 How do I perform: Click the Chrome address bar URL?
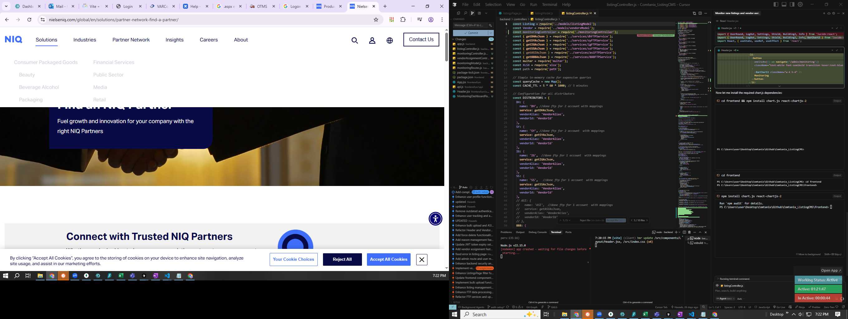[x=113, y=20]
